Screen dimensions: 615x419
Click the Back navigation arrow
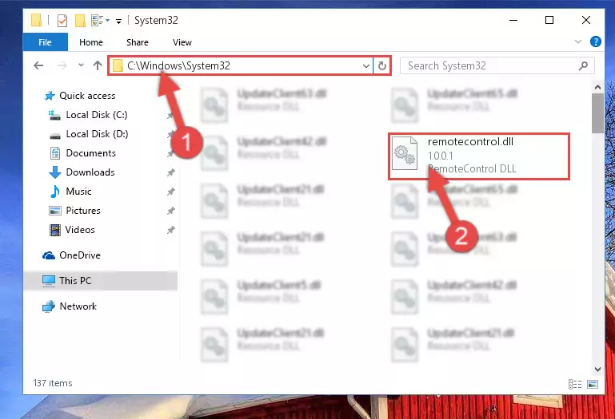[x=38, y=65]
